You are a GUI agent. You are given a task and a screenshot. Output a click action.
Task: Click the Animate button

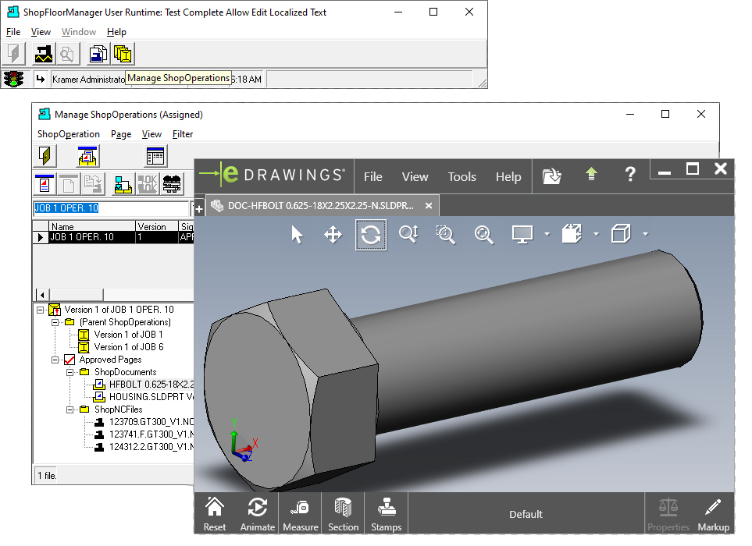click(x=258, y=514)
